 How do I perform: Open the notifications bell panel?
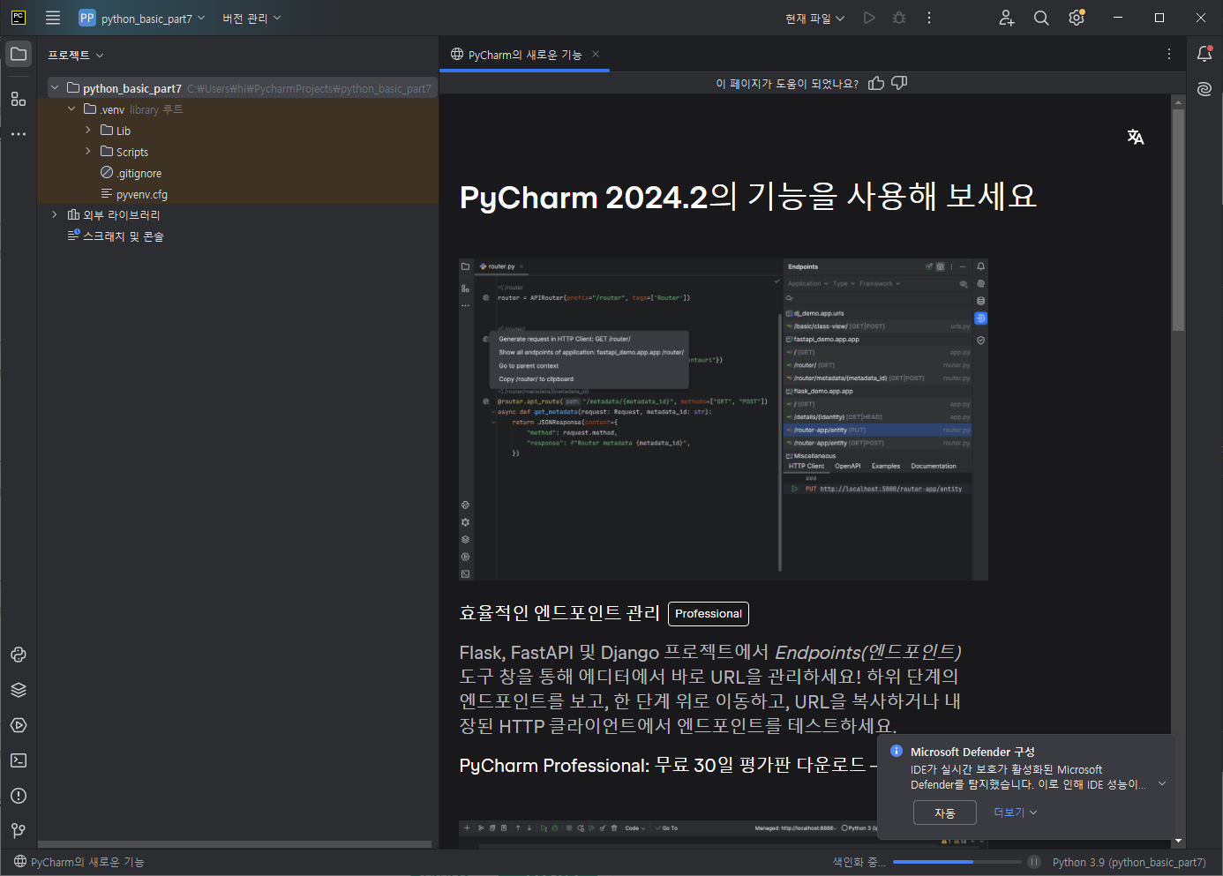click(x=1204, y=54)
